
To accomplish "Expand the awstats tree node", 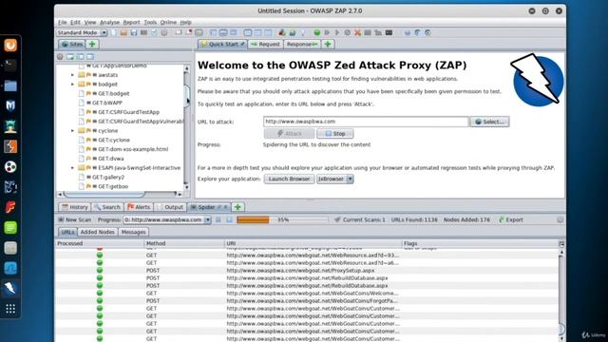I will pos(72,75).
